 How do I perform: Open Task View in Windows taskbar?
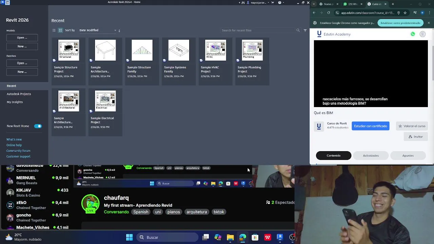point(205,237)
